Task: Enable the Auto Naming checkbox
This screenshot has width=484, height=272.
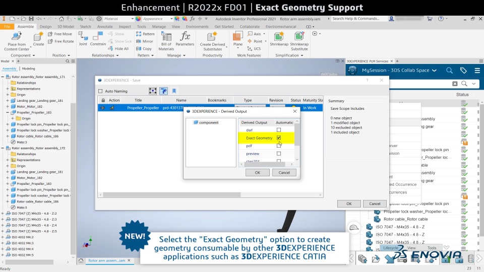Action: pyautogui.click(x=100, y=91)
